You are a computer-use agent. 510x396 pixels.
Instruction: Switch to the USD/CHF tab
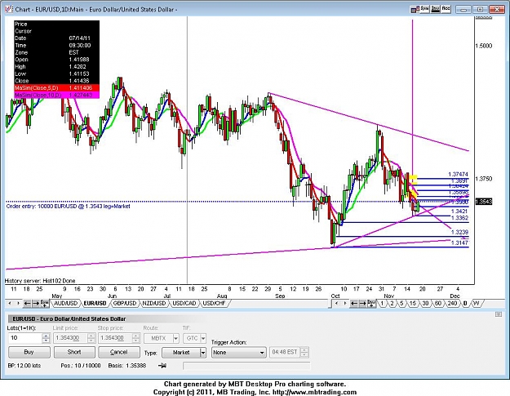coord(214,304)
